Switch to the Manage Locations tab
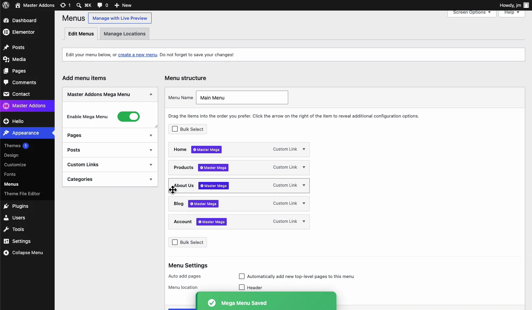Screen dimensions: 532x310 click(125, 34)
